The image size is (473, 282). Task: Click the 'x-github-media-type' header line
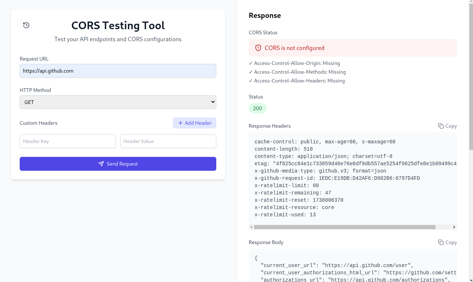tap(320, 171)
